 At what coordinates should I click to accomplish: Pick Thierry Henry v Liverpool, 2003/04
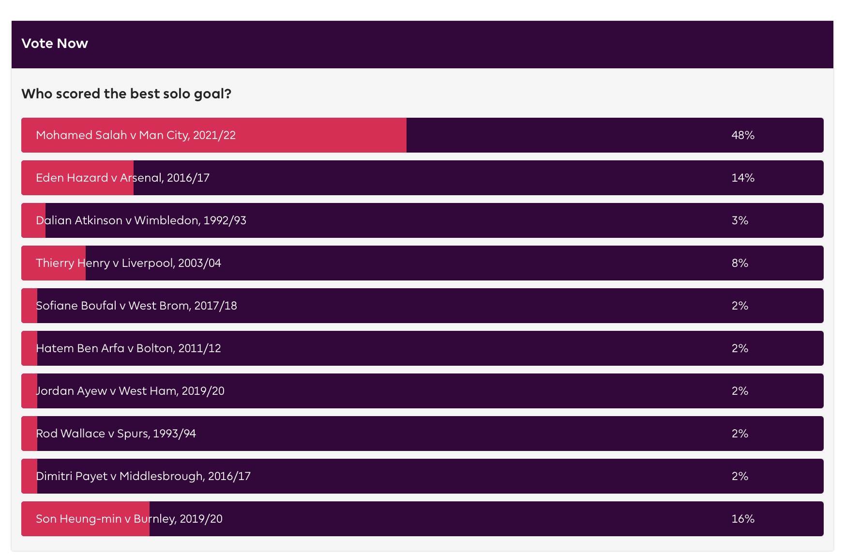[x=129, y=263]
